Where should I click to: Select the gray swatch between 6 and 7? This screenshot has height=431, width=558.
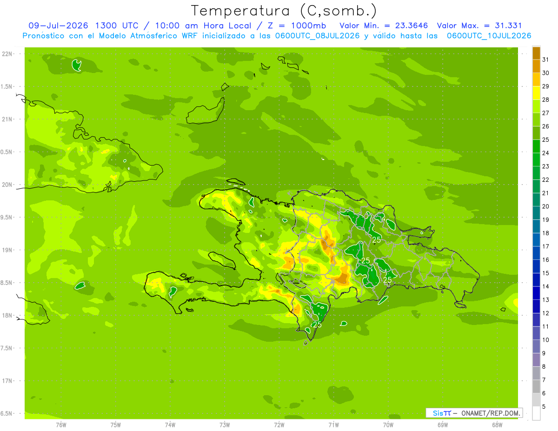point(536,387)
